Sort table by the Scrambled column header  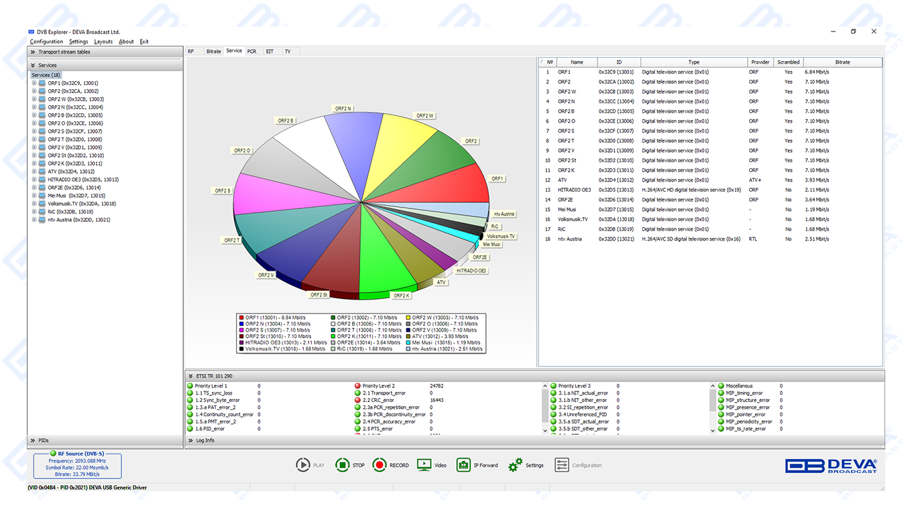click(788, 62)
